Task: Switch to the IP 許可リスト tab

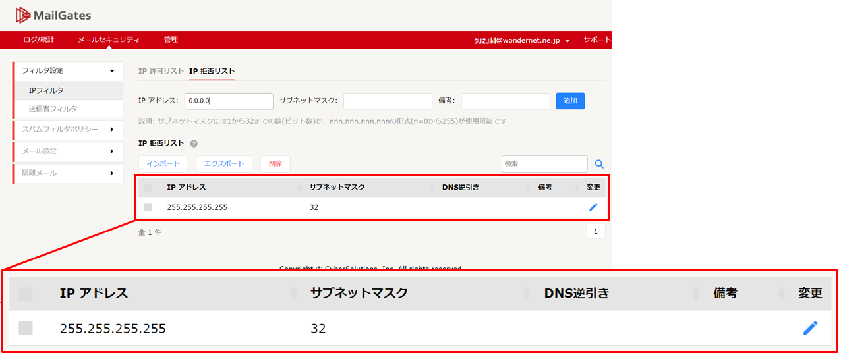Action: pyautogui.click(x=161, y=71)
